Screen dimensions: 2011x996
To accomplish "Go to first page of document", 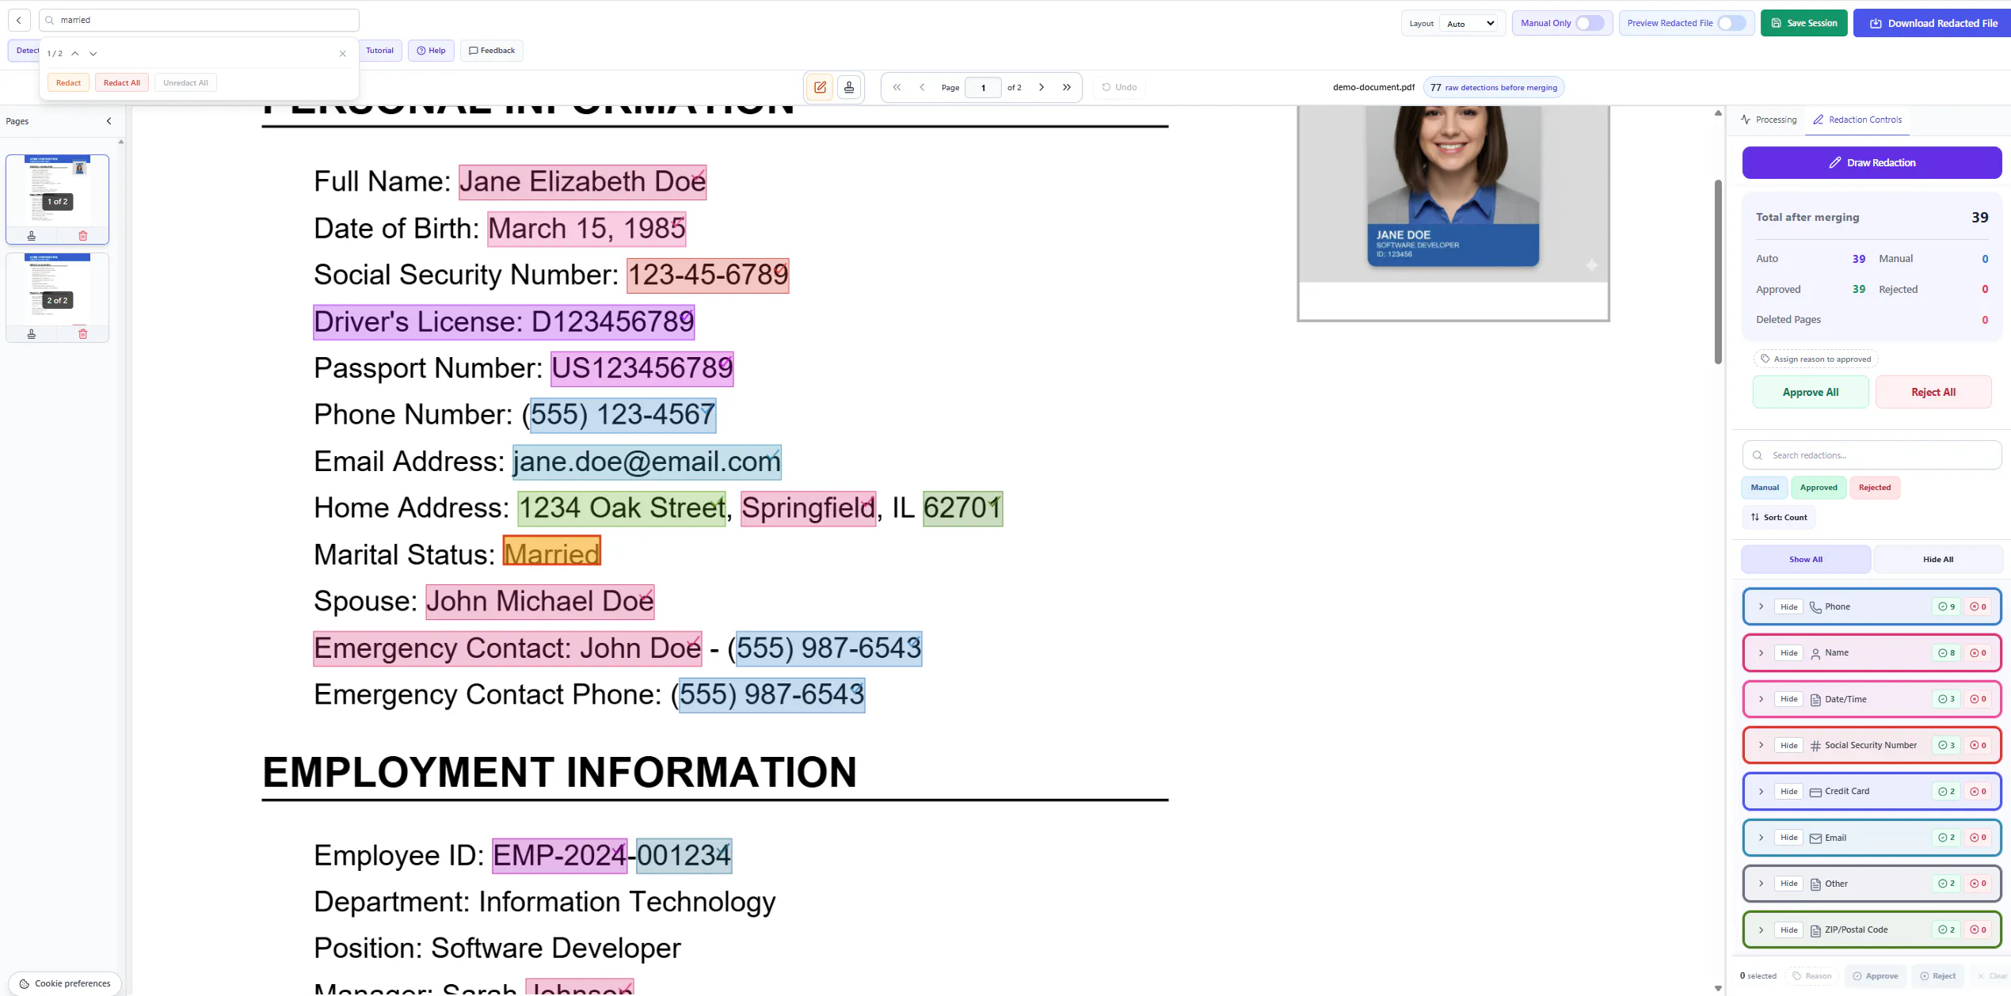I will coord(897,87).
